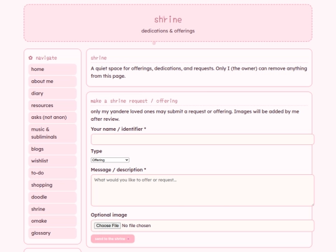Viewport: 336px width, 252px height.
Task: Open asks (not anon) page
Action: (52, 117)
